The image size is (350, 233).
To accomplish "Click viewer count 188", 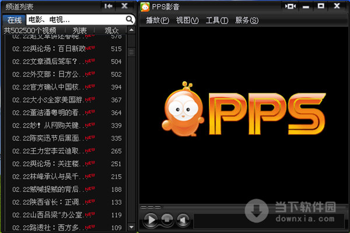I will tap(116, 189).
